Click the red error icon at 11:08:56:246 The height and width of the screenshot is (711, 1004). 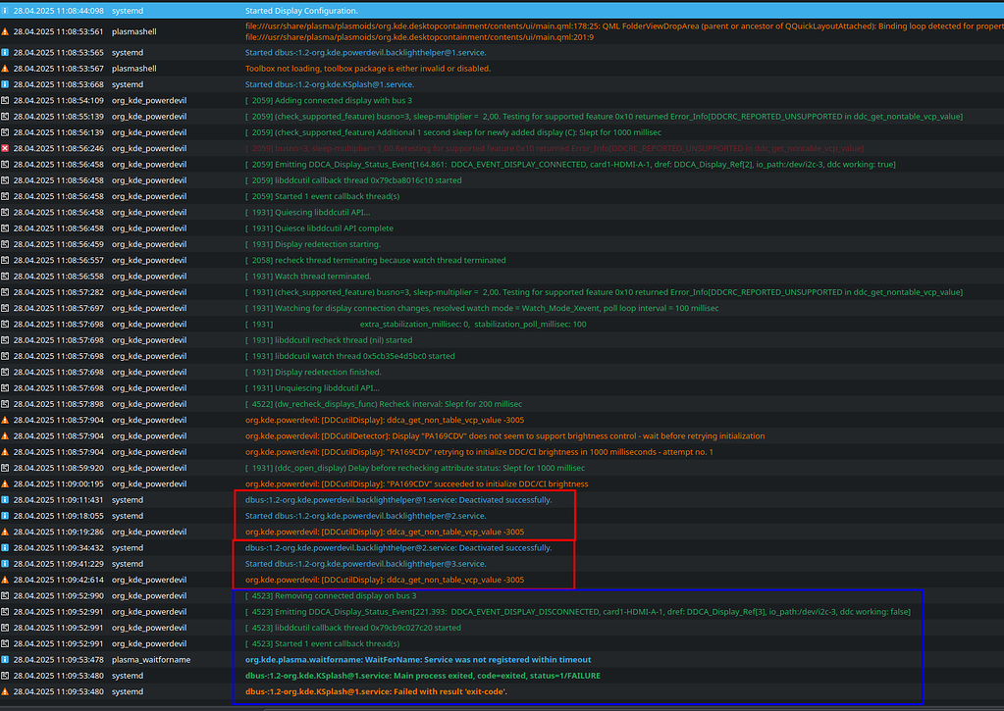tap(6, 148)
